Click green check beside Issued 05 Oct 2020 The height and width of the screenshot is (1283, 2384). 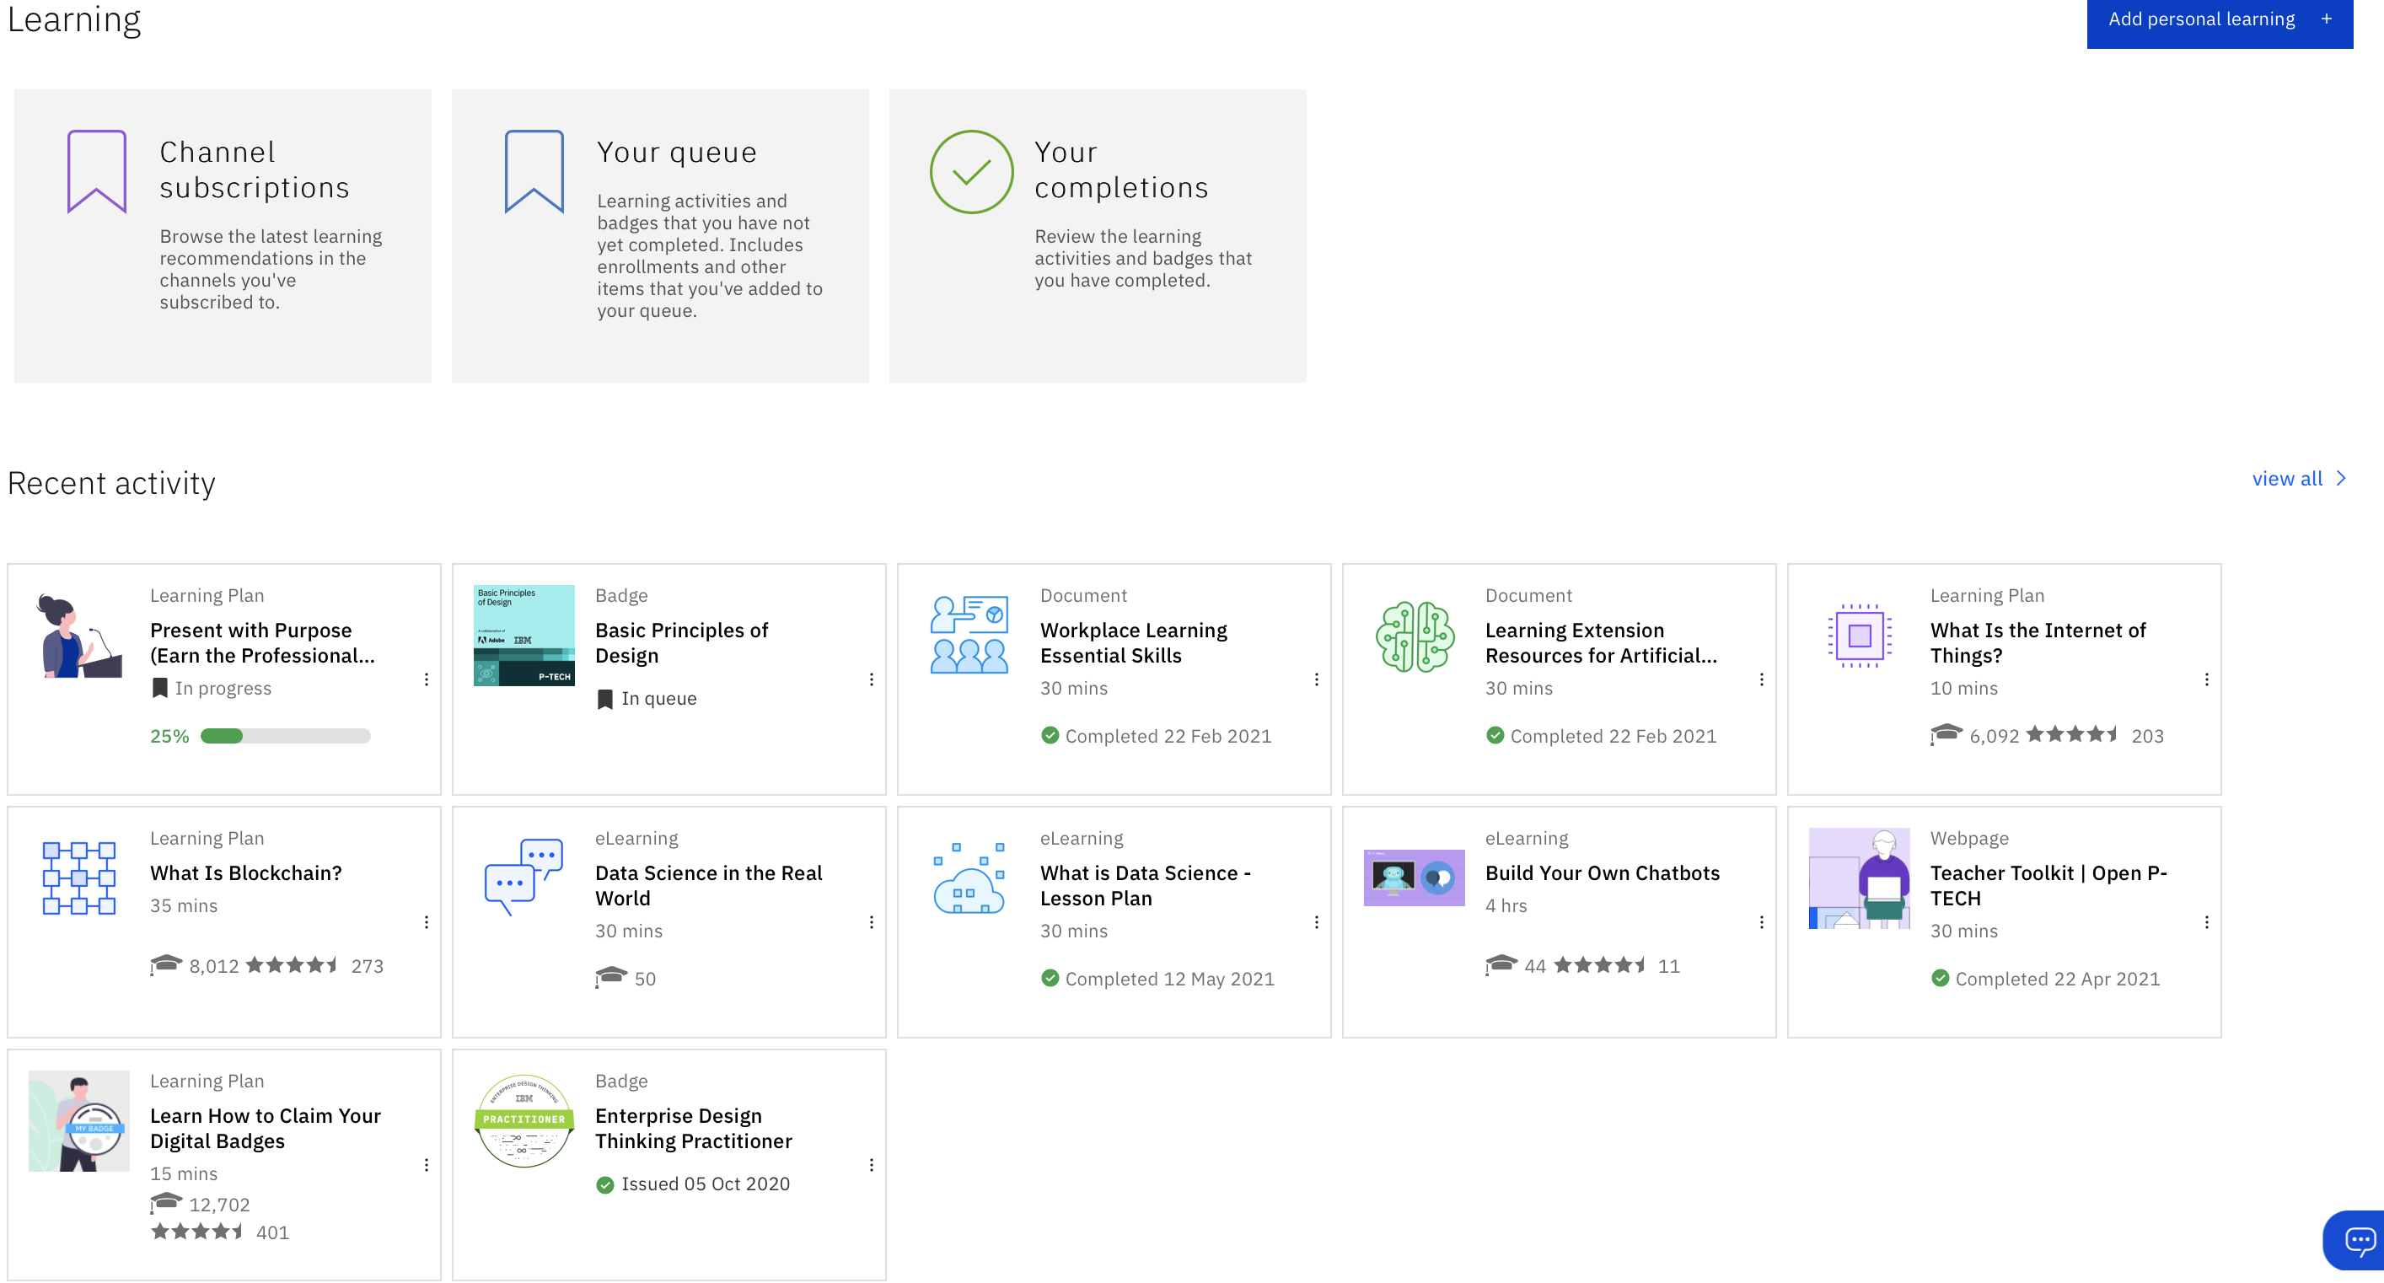pyautogui.click(x=604, y=1184)
